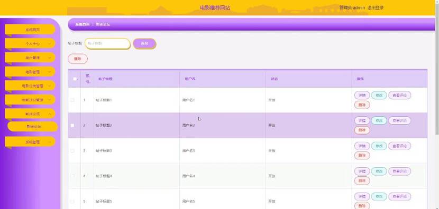Click 查看评论 for row 帖子标题1
The width and height of the screenshot is (439, 209).
point(399,96)
